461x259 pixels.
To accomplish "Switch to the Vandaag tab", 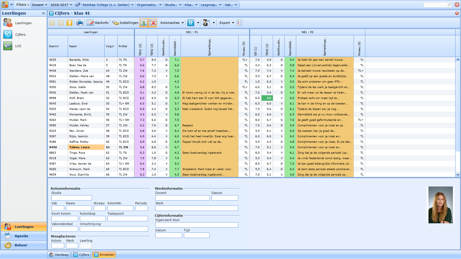I will pos(59,255).
